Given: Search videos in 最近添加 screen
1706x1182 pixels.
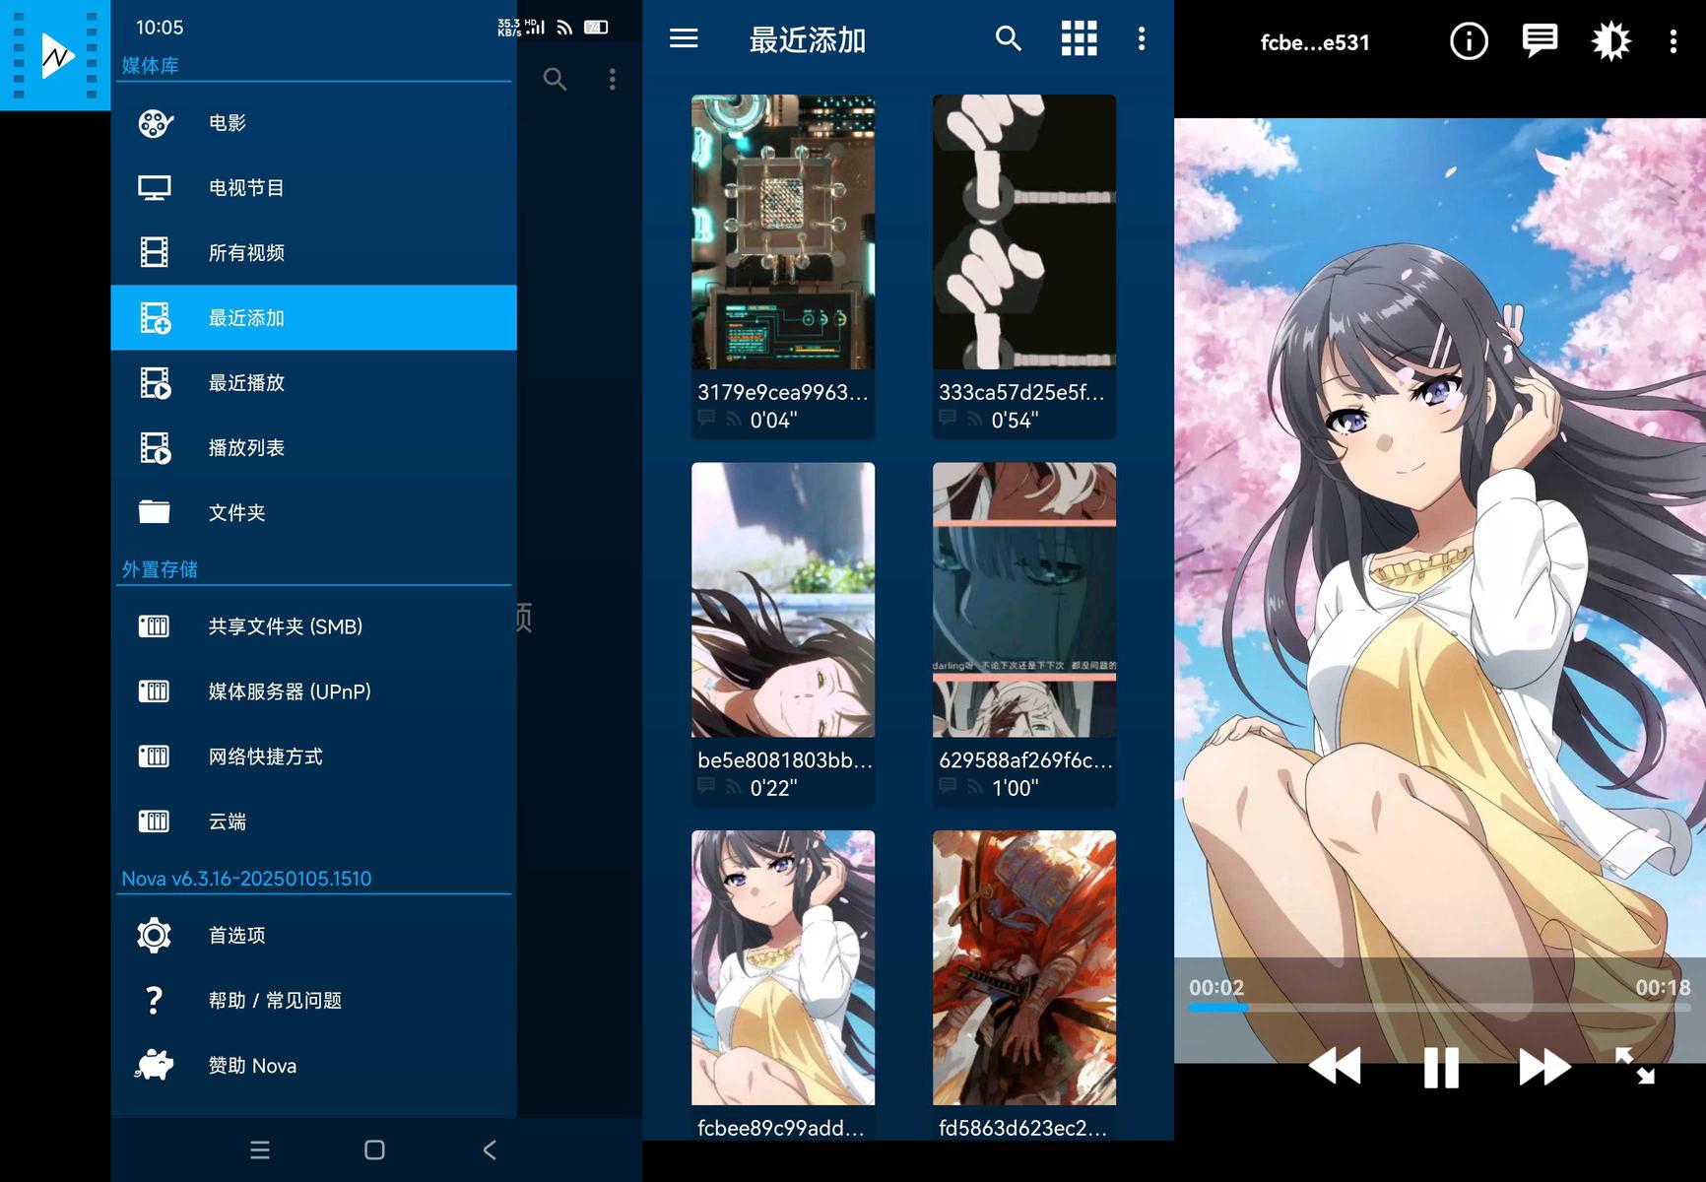Looking at the screenshot, I should (x=1008, y=38).
